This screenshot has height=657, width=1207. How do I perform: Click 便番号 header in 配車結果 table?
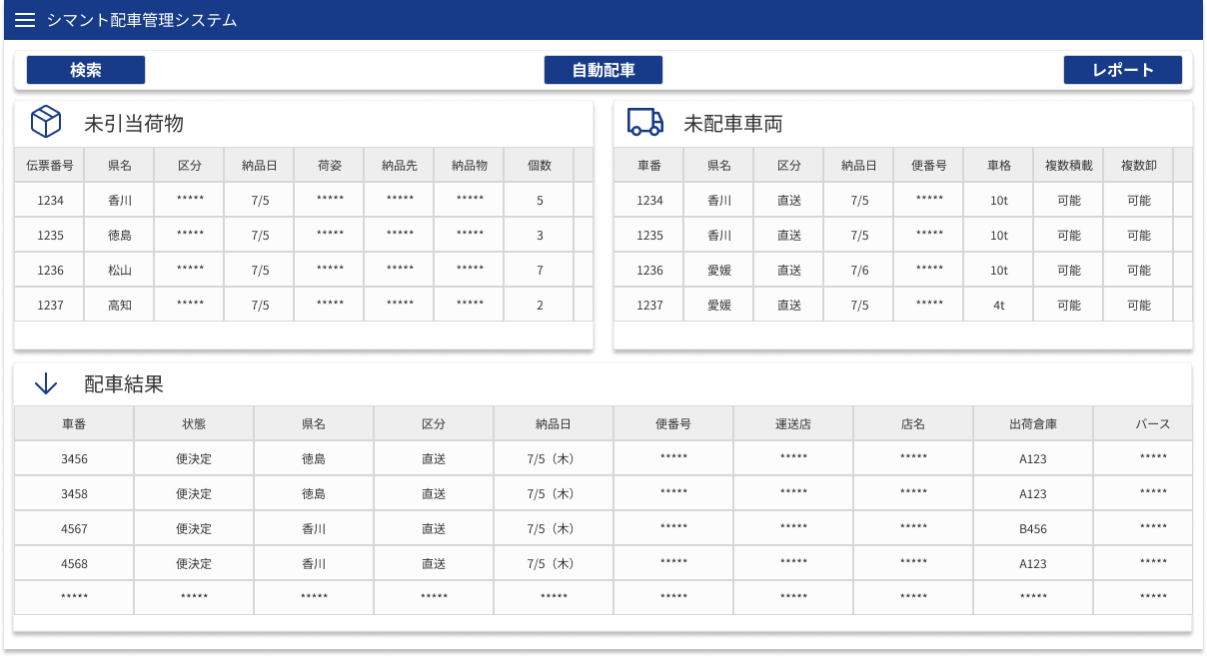point(673,423)
